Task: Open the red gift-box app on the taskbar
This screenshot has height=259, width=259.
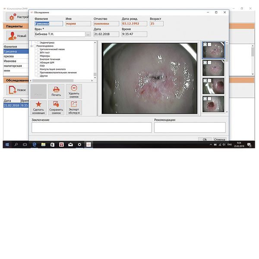Action: coord(61,145)
